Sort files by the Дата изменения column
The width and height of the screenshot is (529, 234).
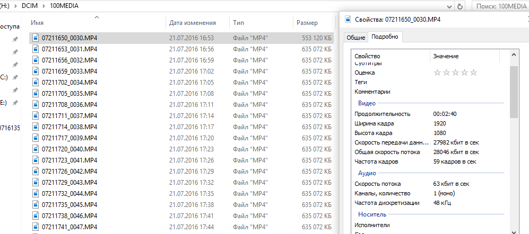click(192, 23)
